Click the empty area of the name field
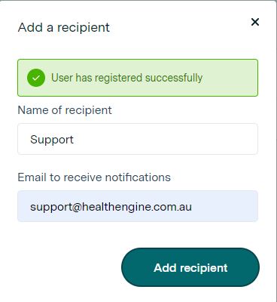Viewport: 277px width, 302px height. tap(166, 139)
